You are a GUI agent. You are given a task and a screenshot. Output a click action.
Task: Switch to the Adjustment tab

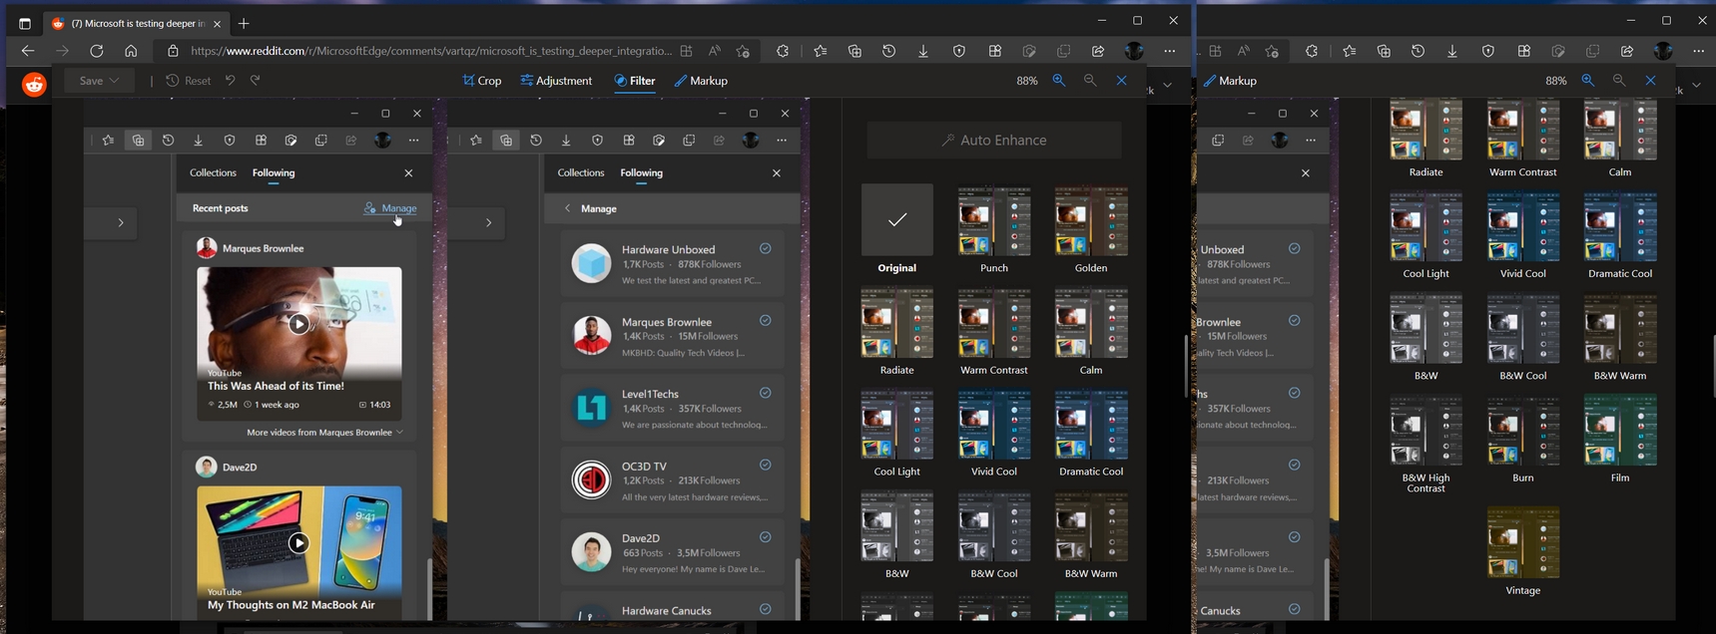pos(556,81)
